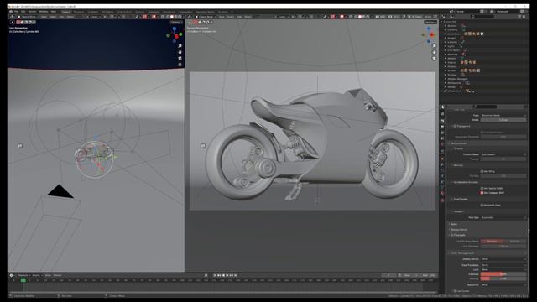The height and width of the screenshot is (302, 537).
Task: Toggle auto keying record button in timeline
Action: click(x=206, y=275)
